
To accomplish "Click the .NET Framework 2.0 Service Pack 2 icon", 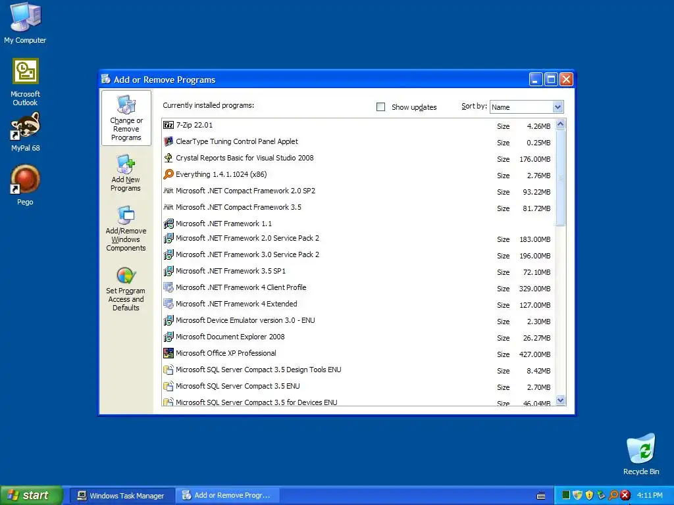I will click(x=168, y=238).
